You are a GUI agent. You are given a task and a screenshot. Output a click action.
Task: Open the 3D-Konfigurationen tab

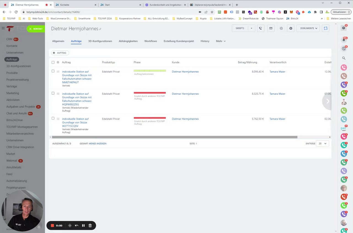pos(100,41)
